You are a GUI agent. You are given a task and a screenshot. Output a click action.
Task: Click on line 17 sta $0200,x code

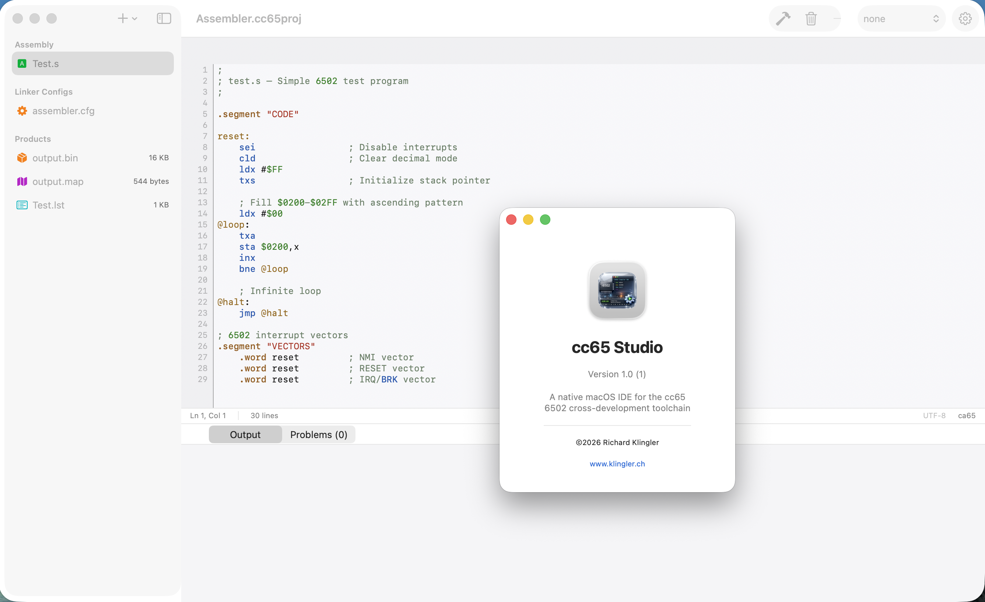(269, 247)
